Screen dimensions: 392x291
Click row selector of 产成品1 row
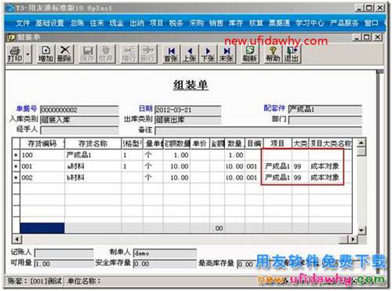point(16,155)
